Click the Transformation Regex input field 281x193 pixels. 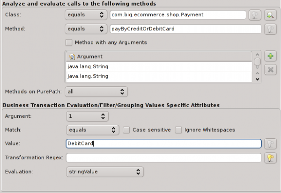click(163, 158)
